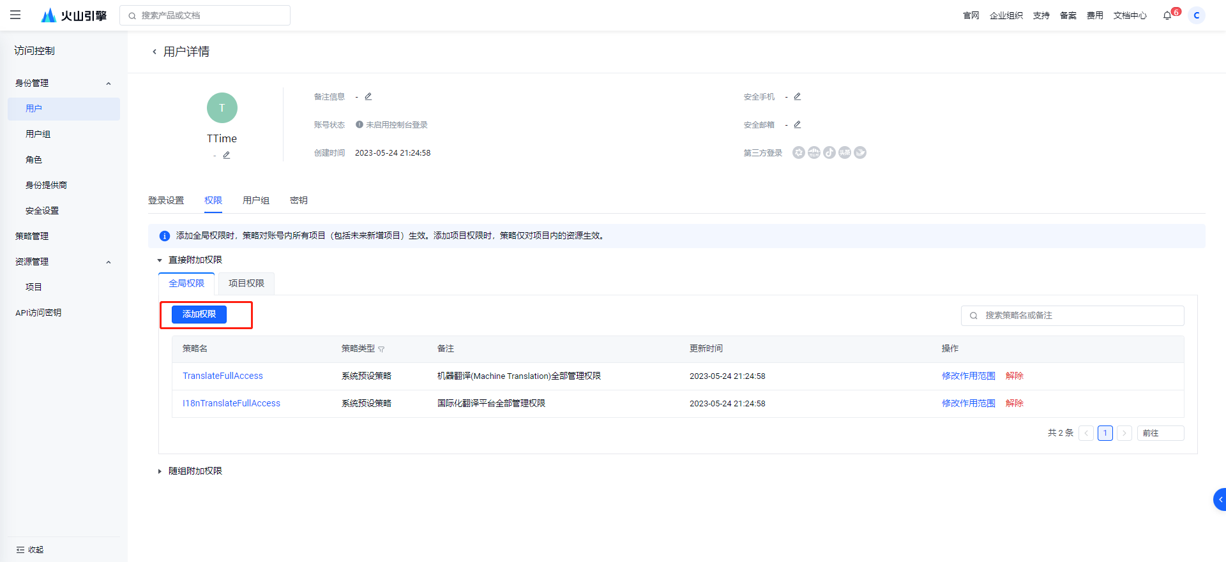Viewport: 1226px width, 562px height.
Task: Collapse the 身份管理 menu group
Action: (x=109, y=84)
